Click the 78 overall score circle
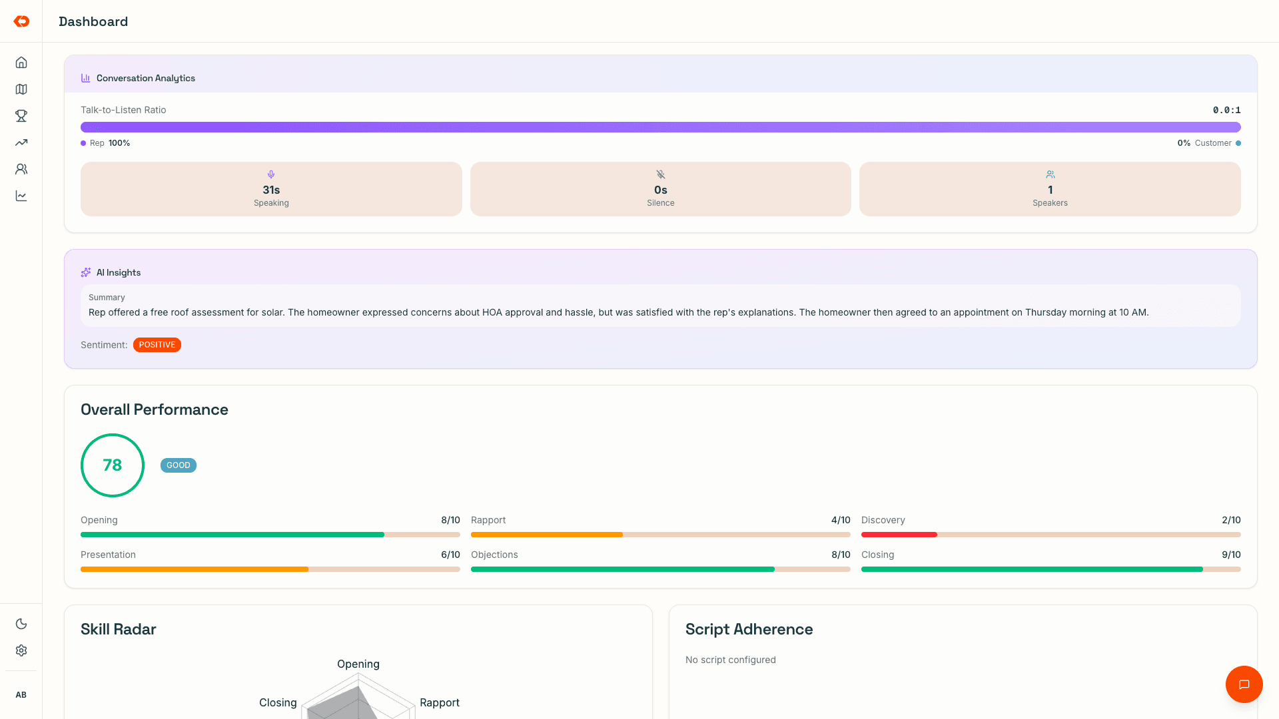The width and height of the screenshot is (1279, 719). click(x=113, y=465)
